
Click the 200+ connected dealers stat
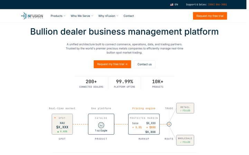pos(91,83)
